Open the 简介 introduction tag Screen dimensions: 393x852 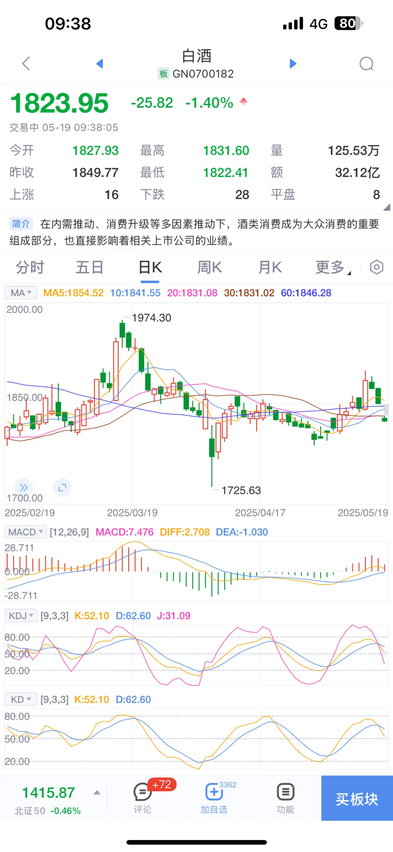[21, 223]
